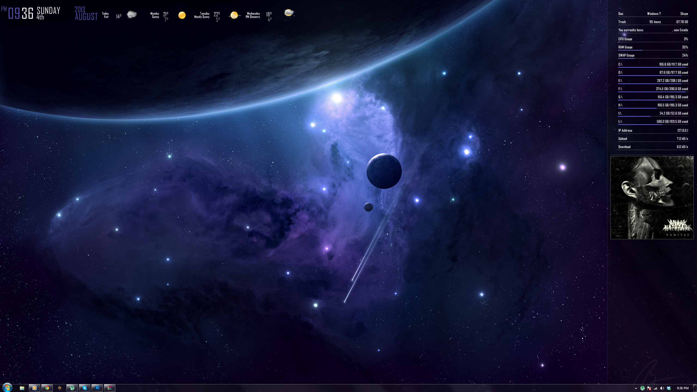Click the CPU Usage bar
This screenshot has width=697, height=392.
click(x=653, y=42)
